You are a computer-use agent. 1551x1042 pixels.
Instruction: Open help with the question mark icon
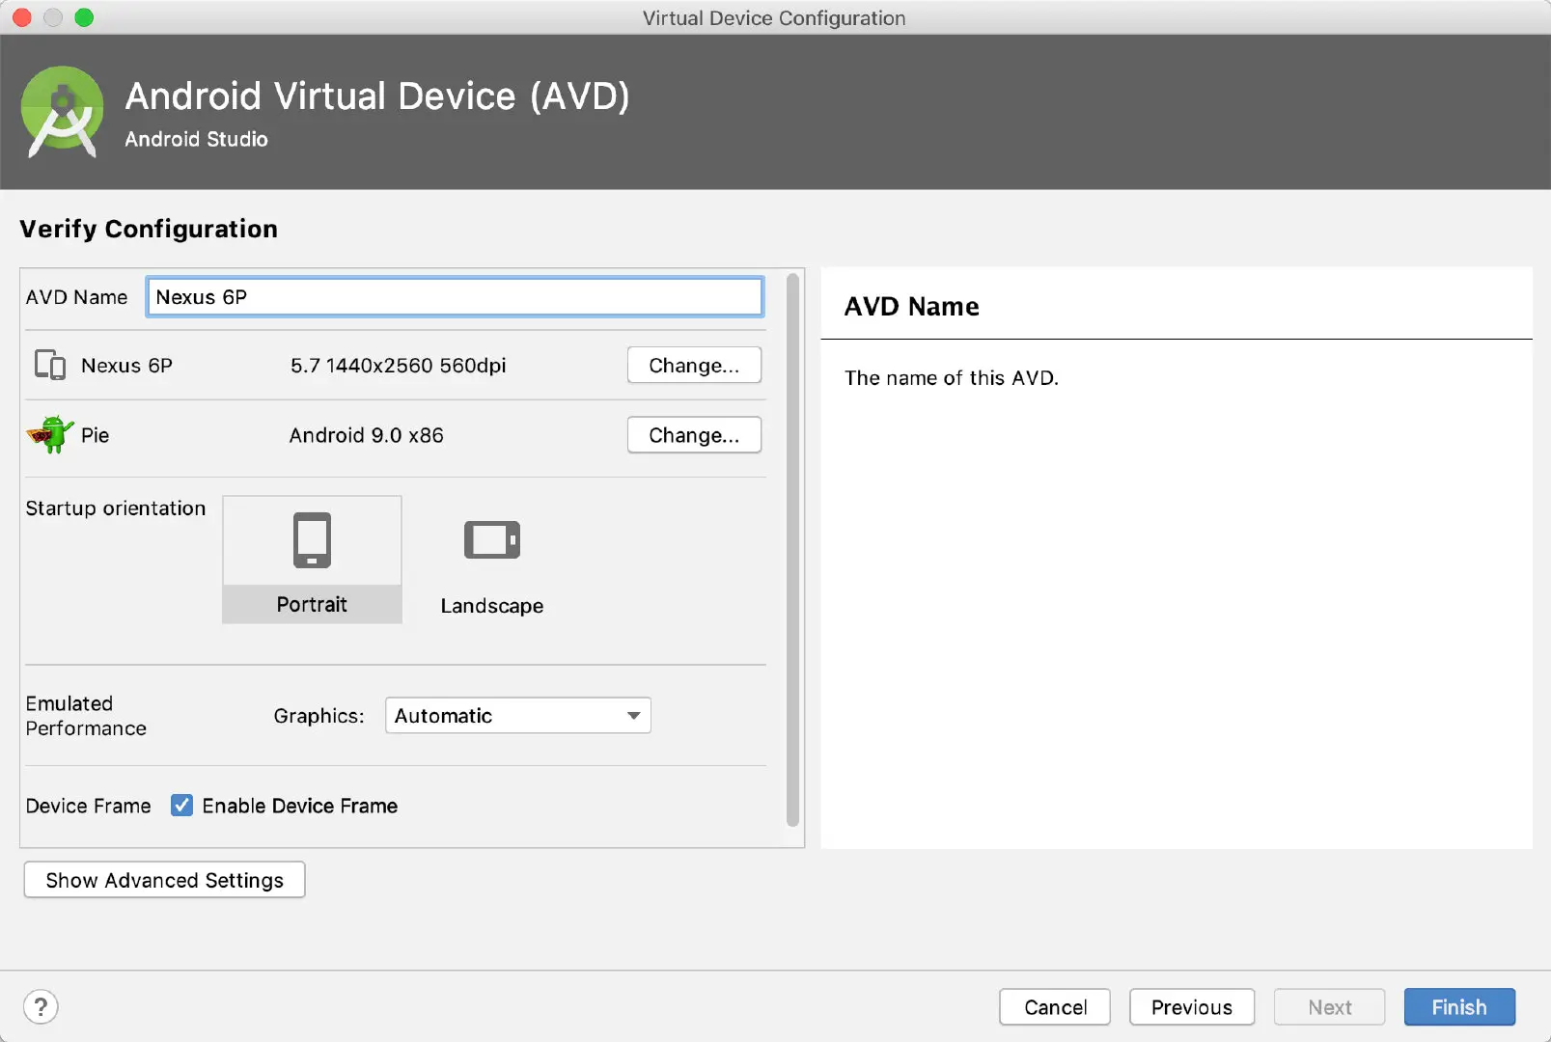click(x=41, y=1006)
